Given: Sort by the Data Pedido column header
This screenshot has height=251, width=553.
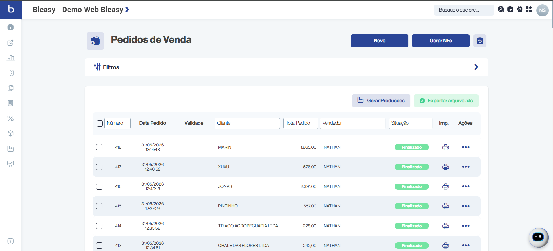Looking at the screenshot, I should [x=153, y=123].
